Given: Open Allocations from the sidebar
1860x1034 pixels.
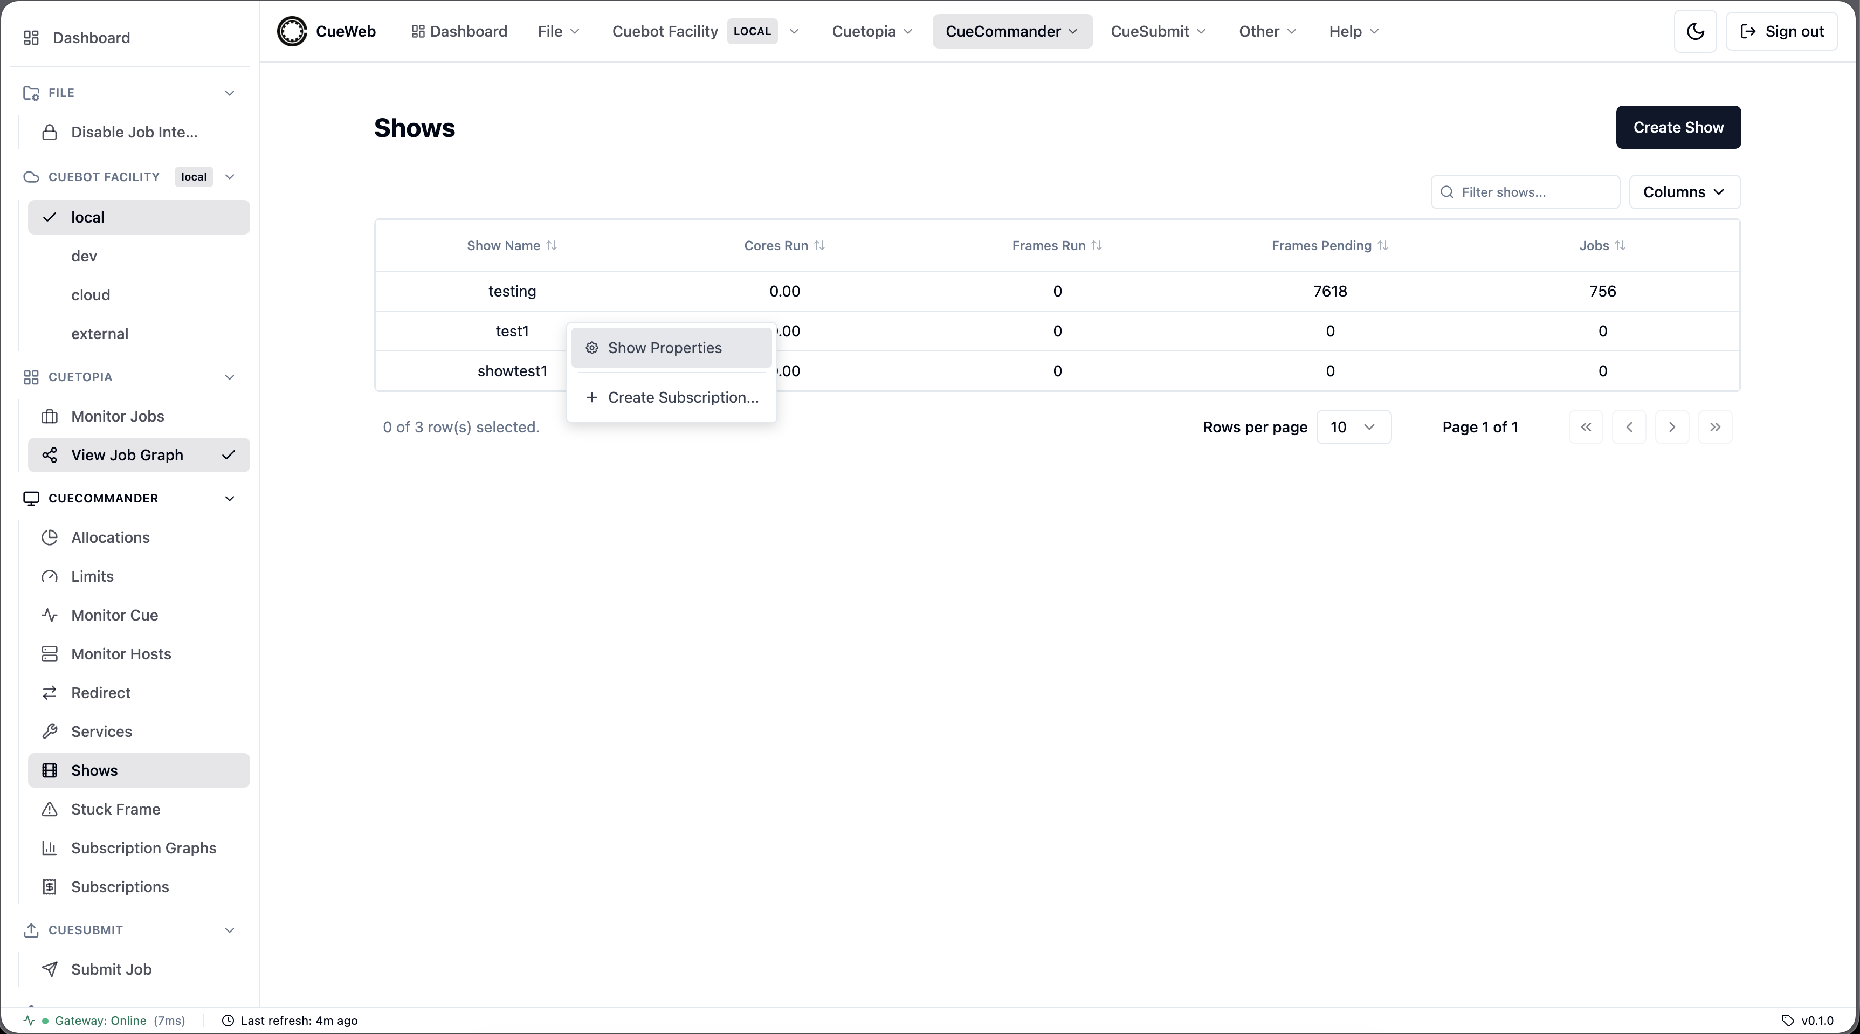Looking at the screenshot, I should coord(139,537).
